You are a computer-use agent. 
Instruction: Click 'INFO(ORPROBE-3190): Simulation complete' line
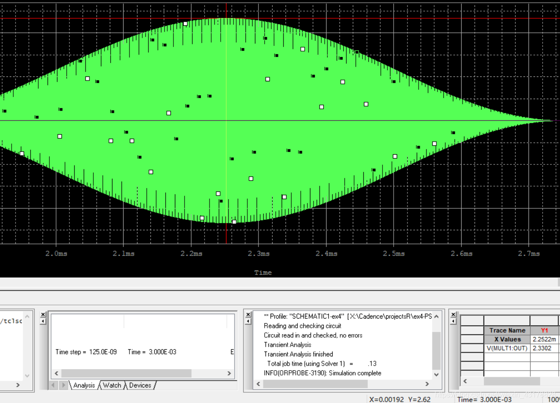click(x=322, y=373)
